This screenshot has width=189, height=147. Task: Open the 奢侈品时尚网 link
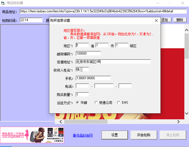pyautogui.click(x=83, y=135)
